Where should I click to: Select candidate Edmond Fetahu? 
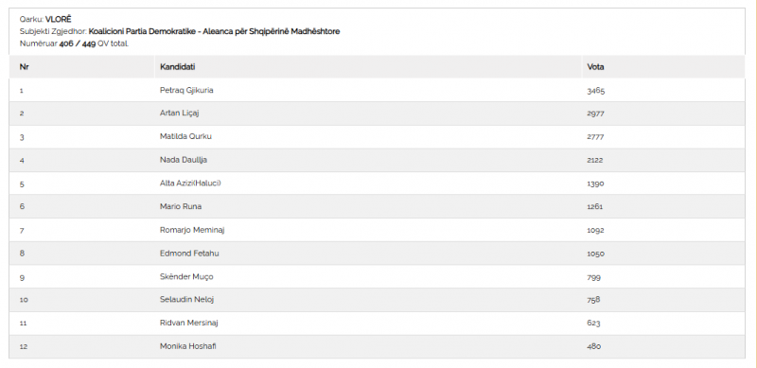point(189,254)
